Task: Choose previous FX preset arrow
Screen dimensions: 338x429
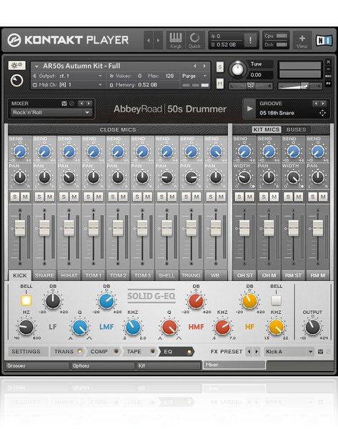Action: [249, 352]
